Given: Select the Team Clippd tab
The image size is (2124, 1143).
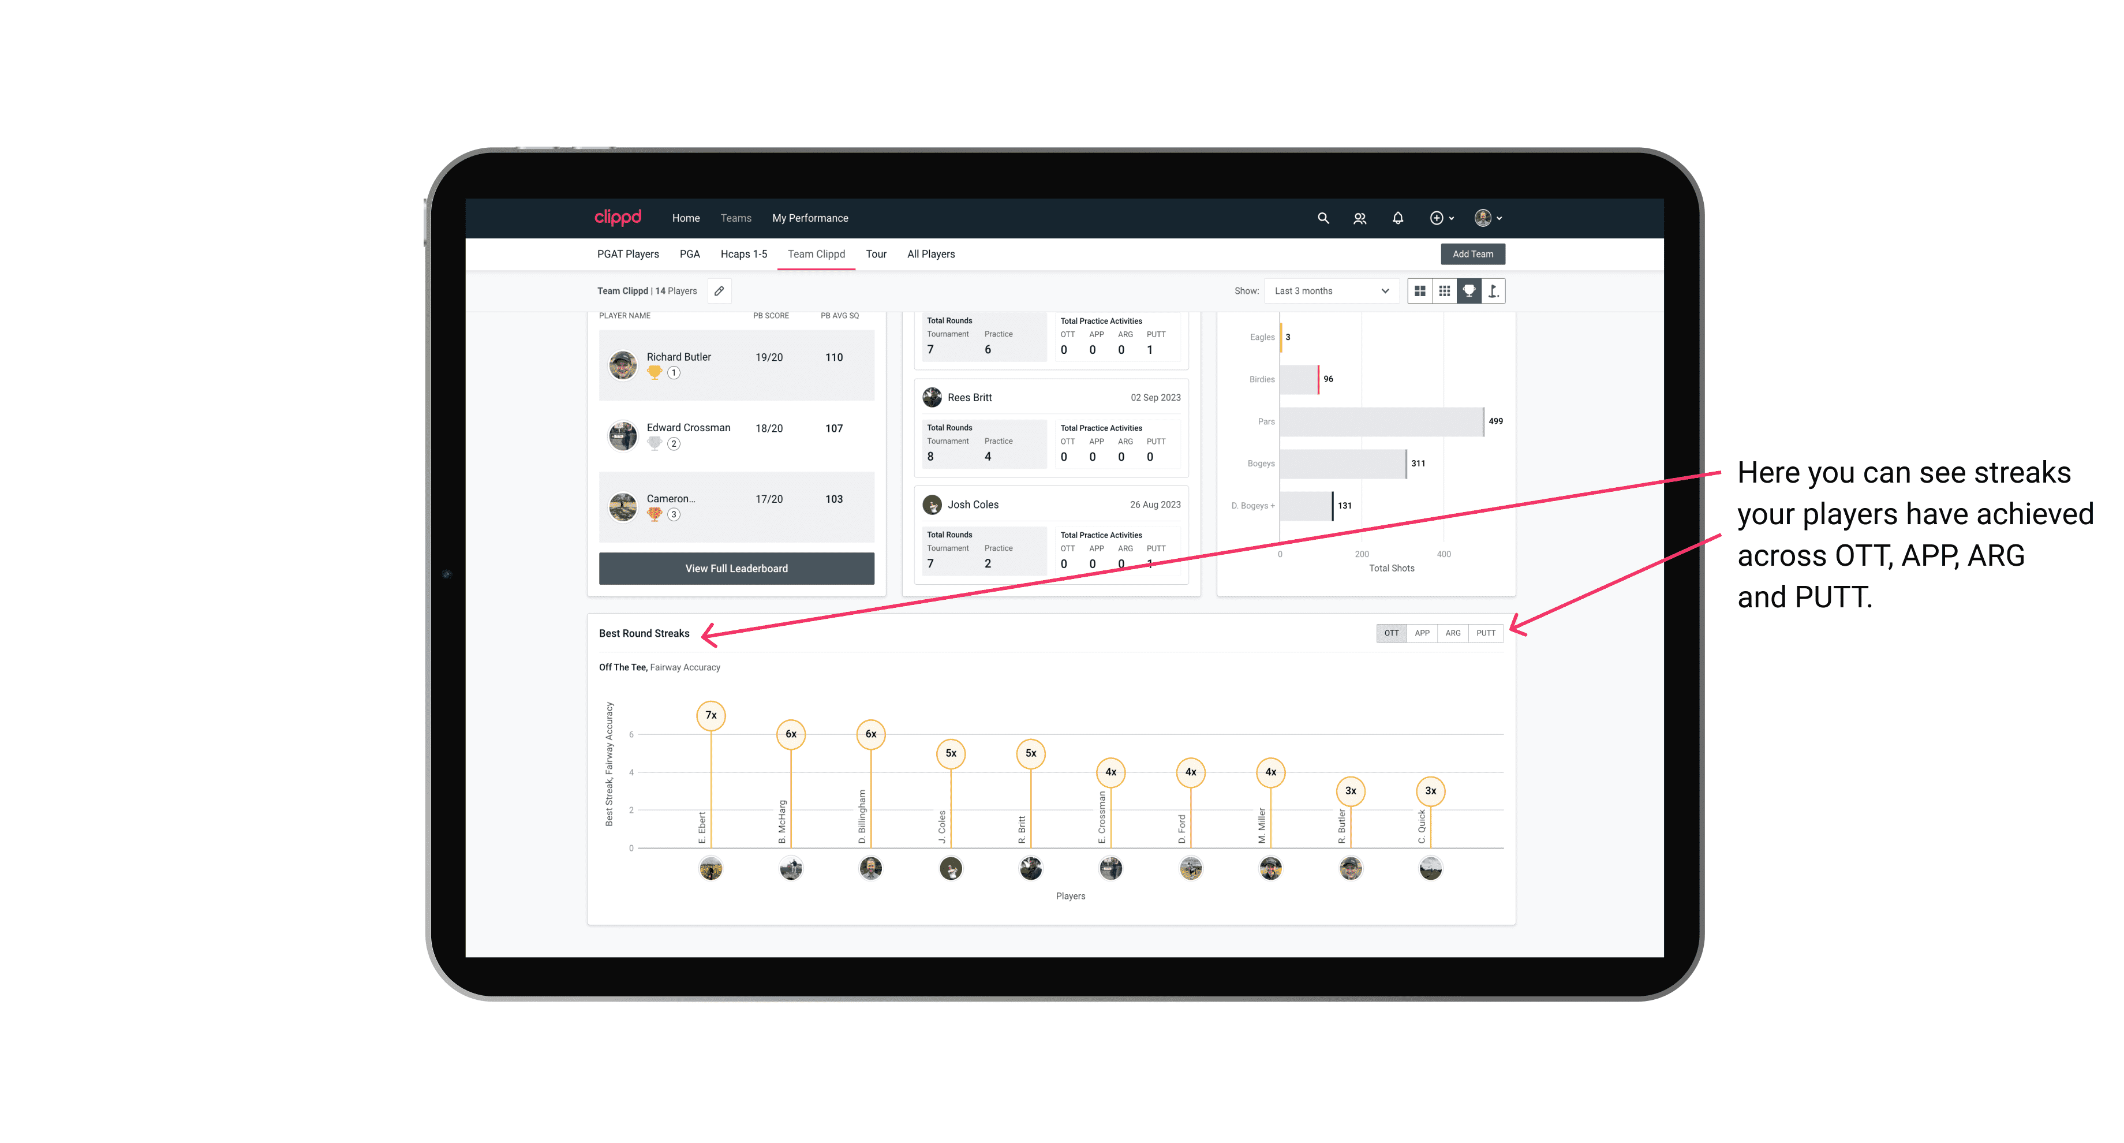Looking at the screenshot, I should (816, 255).
